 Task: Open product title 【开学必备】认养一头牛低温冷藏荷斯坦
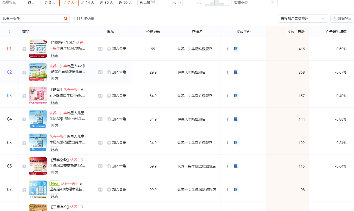tap(68, 163)
